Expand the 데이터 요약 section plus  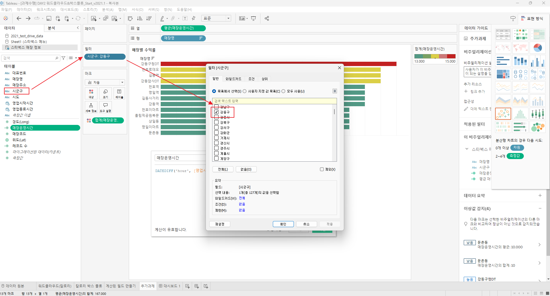click(540, 196)
